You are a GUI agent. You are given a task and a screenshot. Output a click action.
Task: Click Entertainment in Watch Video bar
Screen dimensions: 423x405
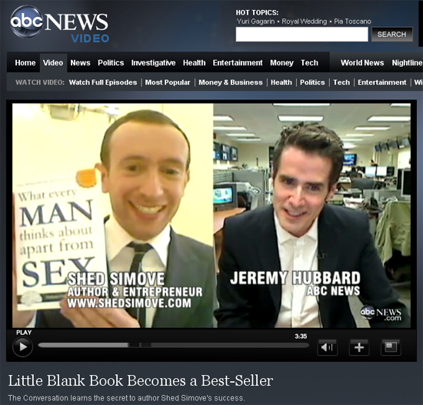point(382,82)
